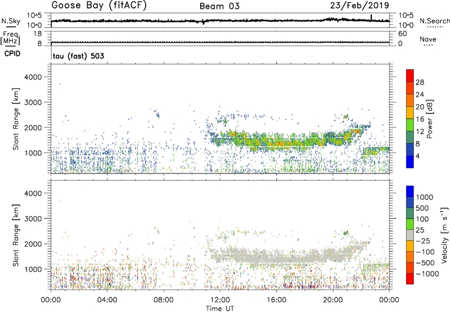
Task: Click the 'Power [dB]' colorbar label
Action: 430,119
